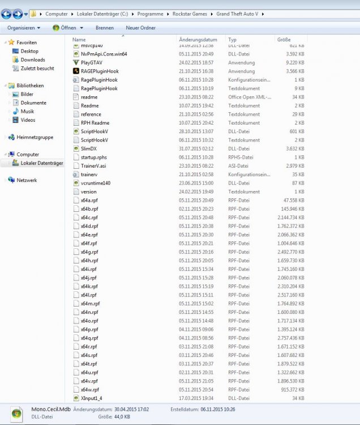This screenshot has width=360, height=425.
Task: Select Favoriten star icon in sidebar
Action: tap(11, 42)
